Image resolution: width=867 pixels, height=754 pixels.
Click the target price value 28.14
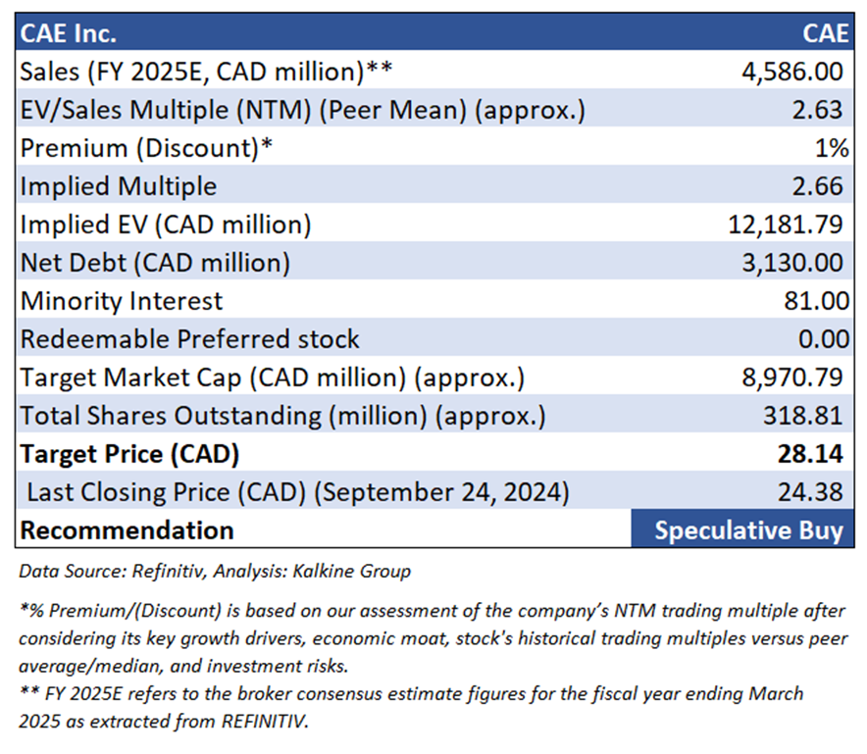pyautogui.click(x=810, y=454)
